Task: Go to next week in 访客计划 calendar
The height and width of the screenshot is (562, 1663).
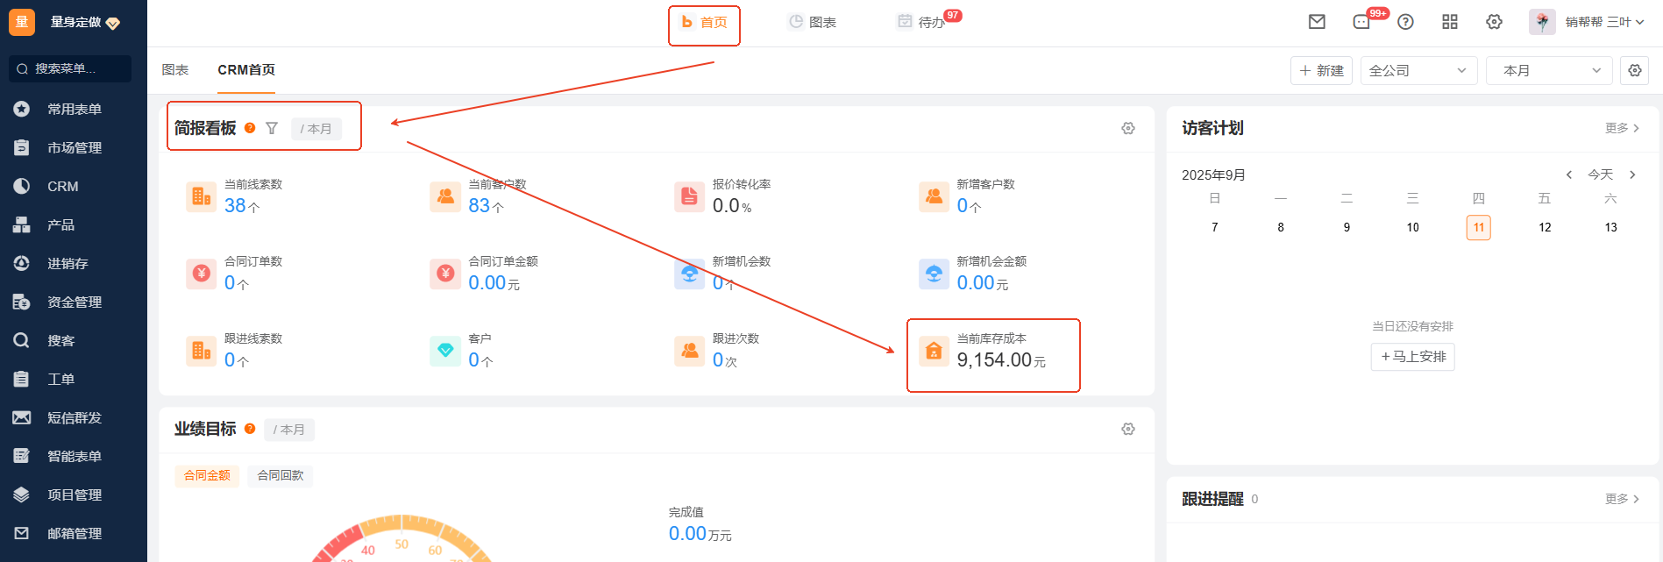Action: [1632, 174]
